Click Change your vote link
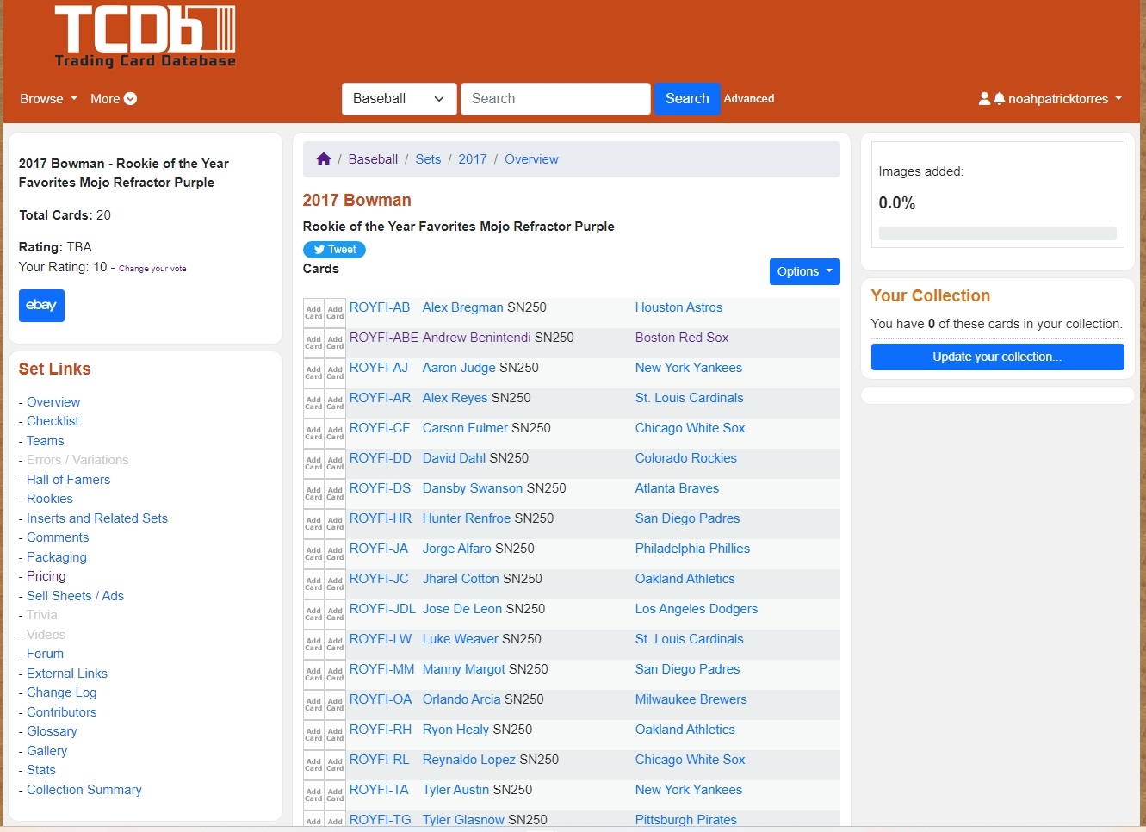The height and width of the screenshot is (832, 1146). [152, 269]
